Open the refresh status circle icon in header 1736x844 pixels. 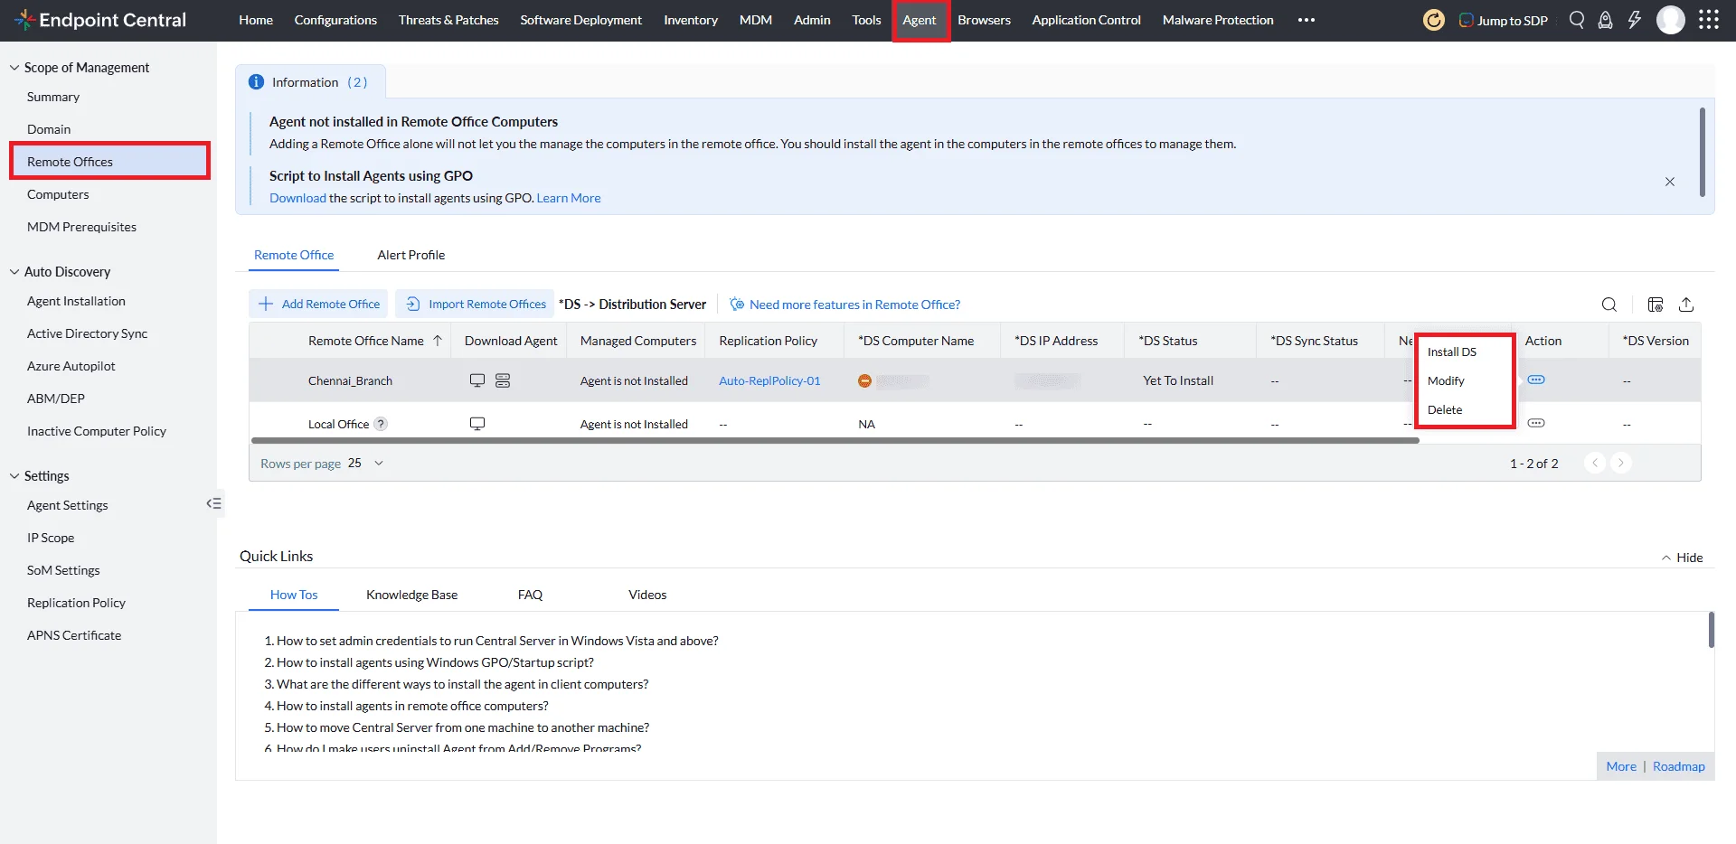pos(1434,20)
